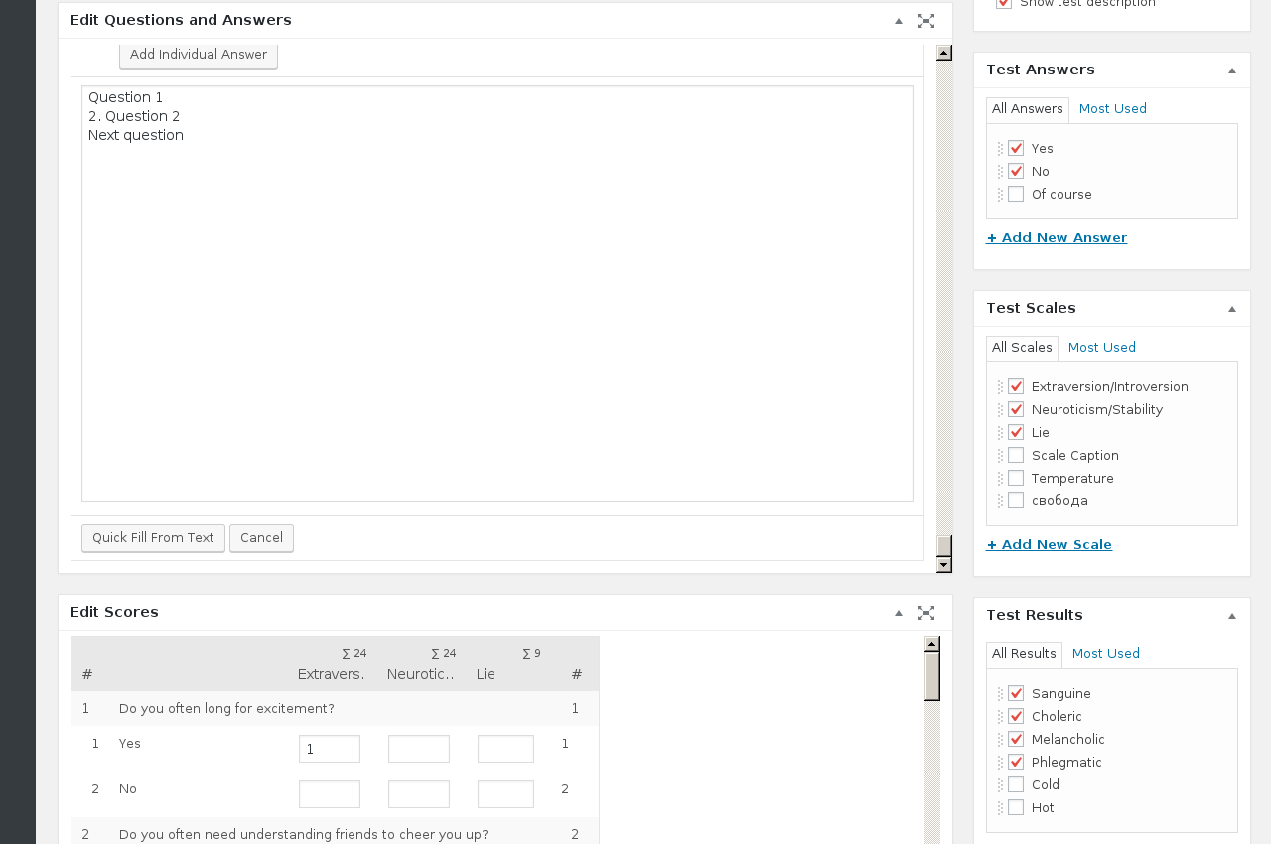Uncheck the No answer checkbox
The width and height of the screenshot is (1271, 844).
point(1016,171)
